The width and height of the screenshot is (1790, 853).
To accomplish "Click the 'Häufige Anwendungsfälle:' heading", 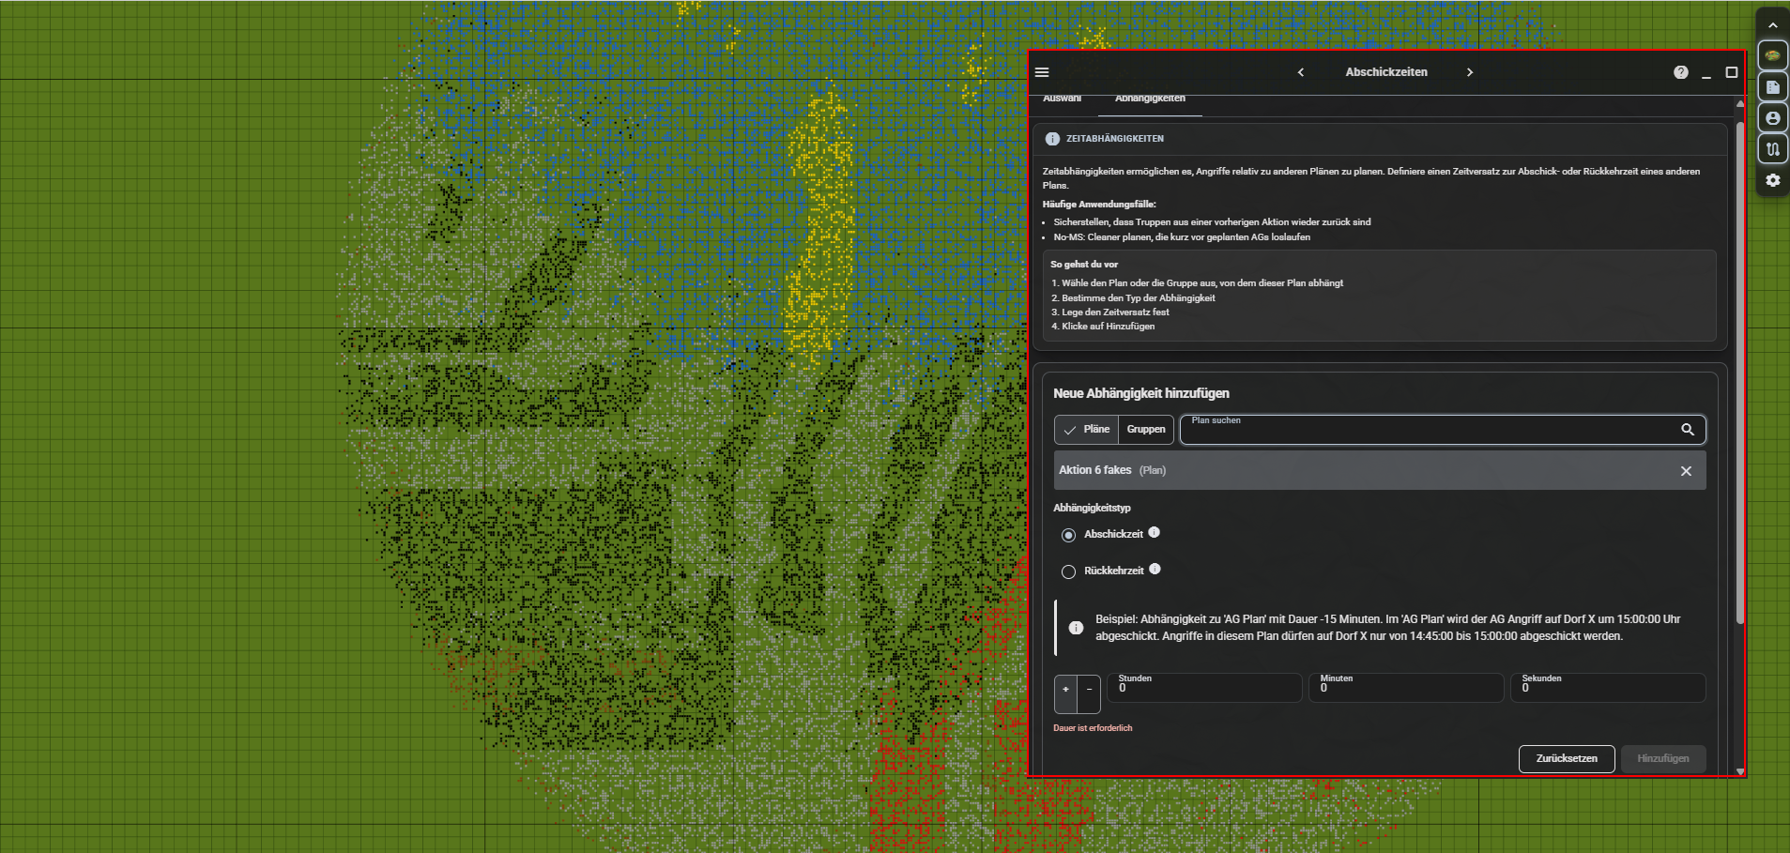I will point(1099,205).
